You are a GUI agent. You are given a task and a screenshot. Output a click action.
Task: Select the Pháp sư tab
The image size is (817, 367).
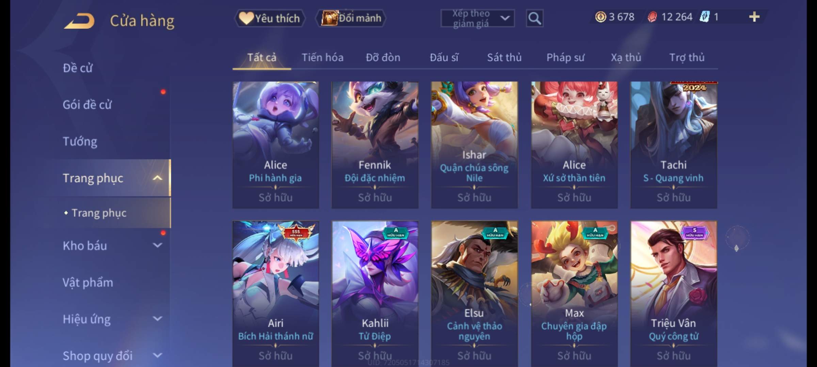click(565, 57)
